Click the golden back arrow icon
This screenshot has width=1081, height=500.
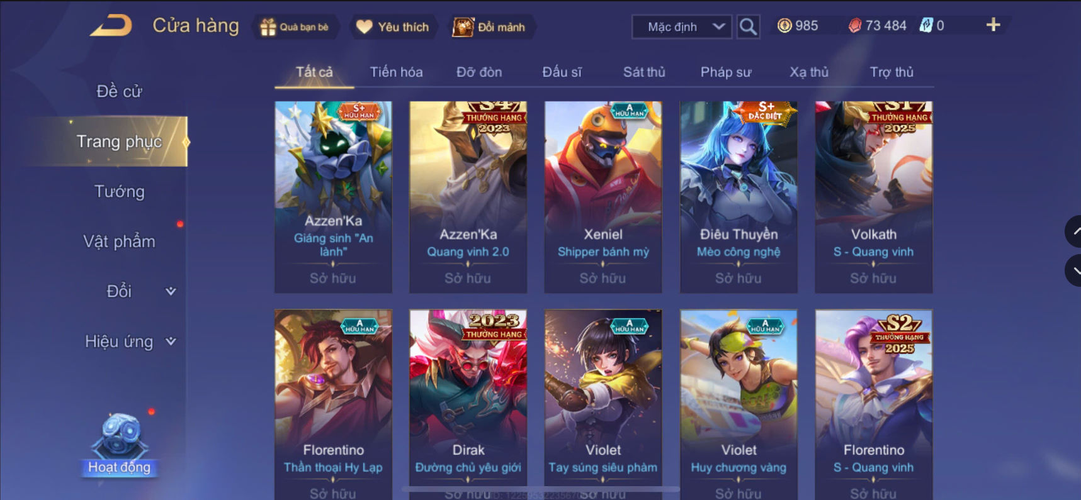click(111, 26)
